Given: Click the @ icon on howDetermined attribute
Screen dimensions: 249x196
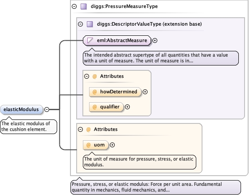Looking at the screenshot, I should click(x=94, y=92).
